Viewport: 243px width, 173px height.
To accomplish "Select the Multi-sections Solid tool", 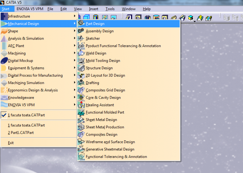I will 200,18.
